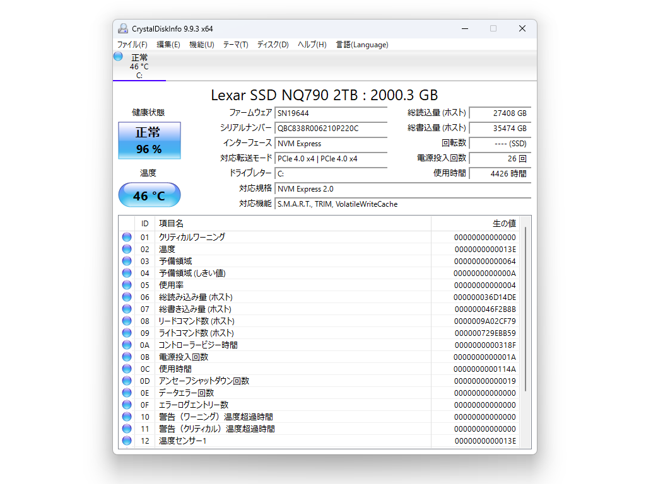The width and height of the screenshot is (646, 484).
Task: Click status orb for row 03 予備領域
Action: click(x=127, y=261)
